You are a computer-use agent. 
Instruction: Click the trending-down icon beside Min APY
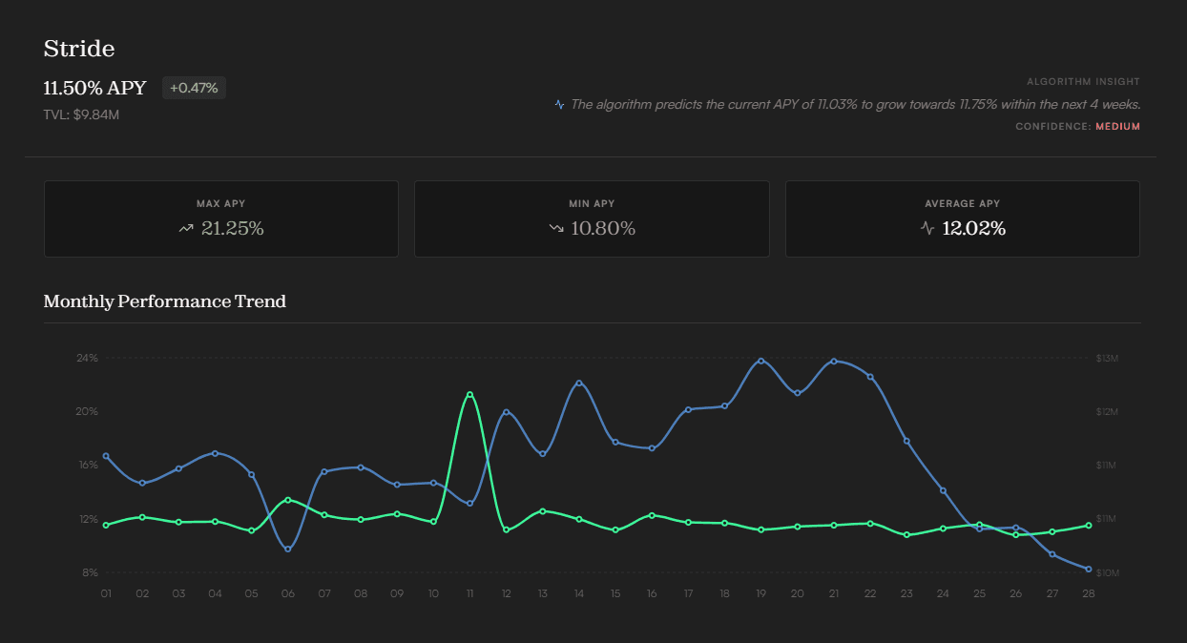tap(556, 229)
